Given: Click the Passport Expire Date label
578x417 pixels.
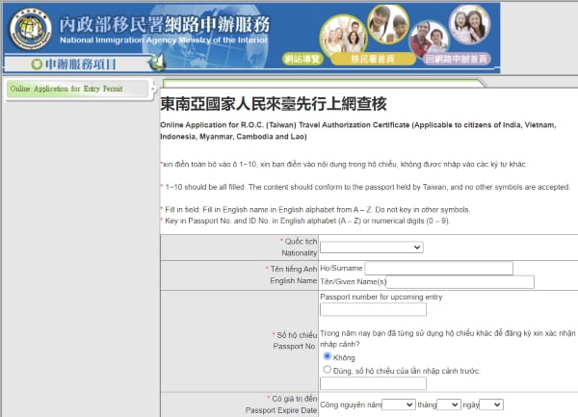Looking at the screenshot, I should pyautogui.click(x=281, y=410).
